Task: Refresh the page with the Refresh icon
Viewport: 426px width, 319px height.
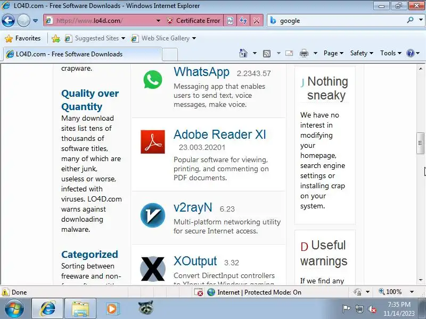Action: point(243,21)
